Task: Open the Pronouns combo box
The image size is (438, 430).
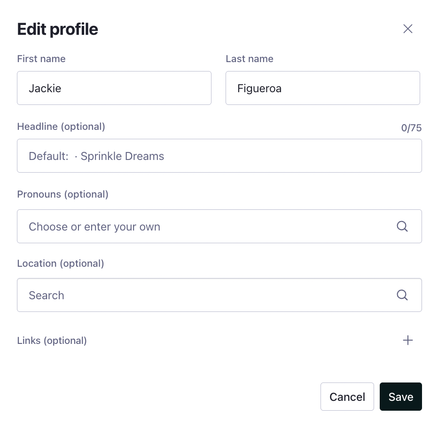Action: coord(219,226)
